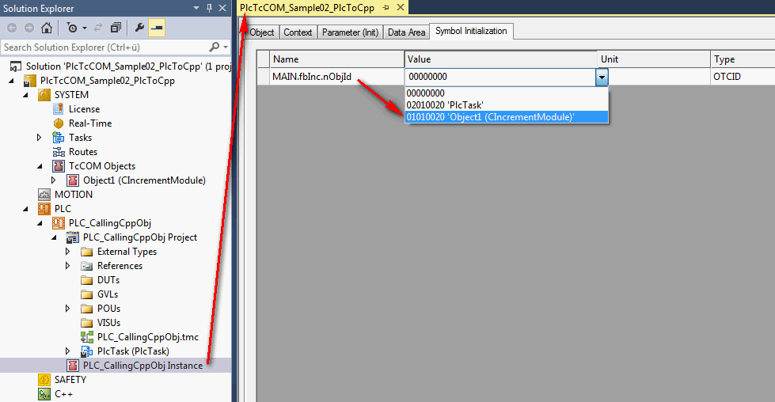Click the Back navigation arrow in Solution Explorer
The width and height of the screenshot is (775, 402).
tap(12, 28)
